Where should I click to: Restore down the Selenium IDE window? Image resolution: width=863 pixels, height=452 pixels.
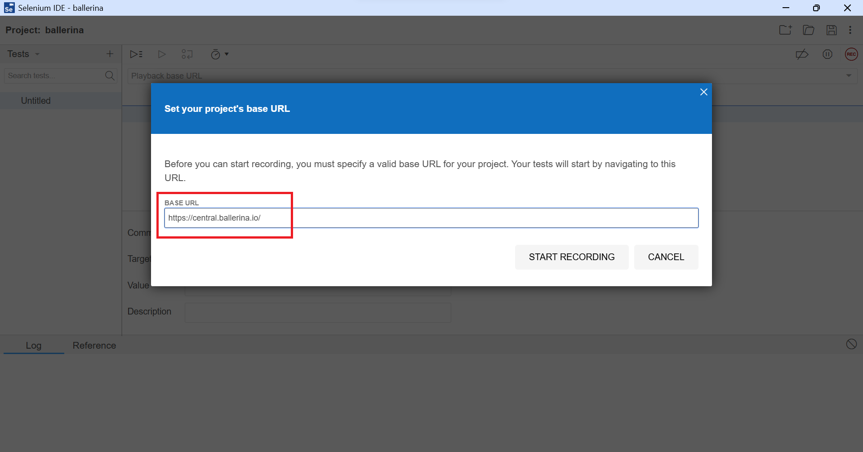(816, 8)
